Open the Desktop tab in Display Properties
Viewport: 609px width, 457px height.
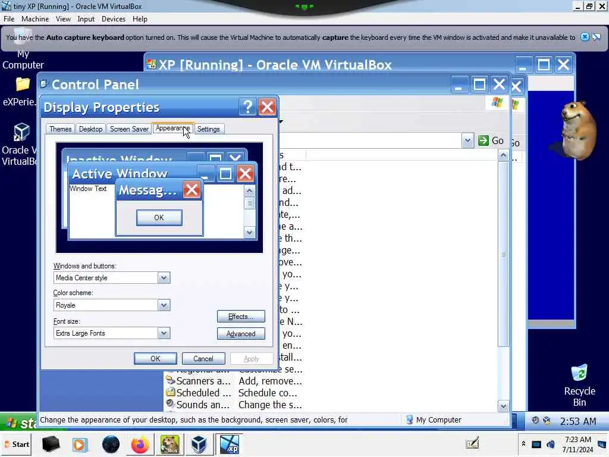point(90,129)
